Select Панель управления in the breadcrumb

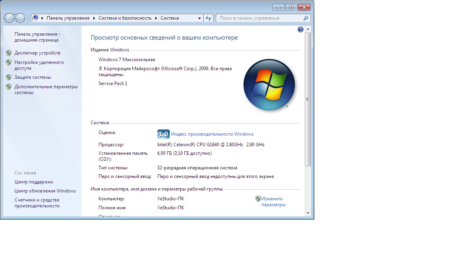pos(68,18)
